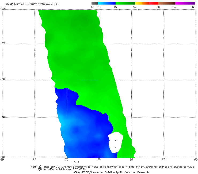Click the gray 0-5 segment of the color bar

point(95,3)
